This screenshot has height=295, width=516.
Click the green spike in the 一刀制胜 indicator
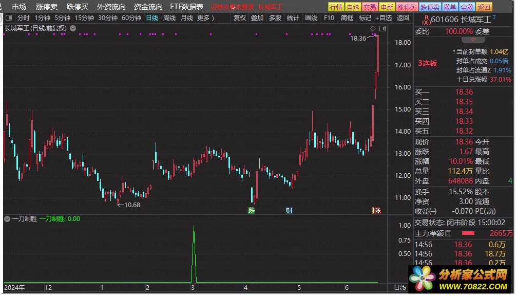coord(194,253)
